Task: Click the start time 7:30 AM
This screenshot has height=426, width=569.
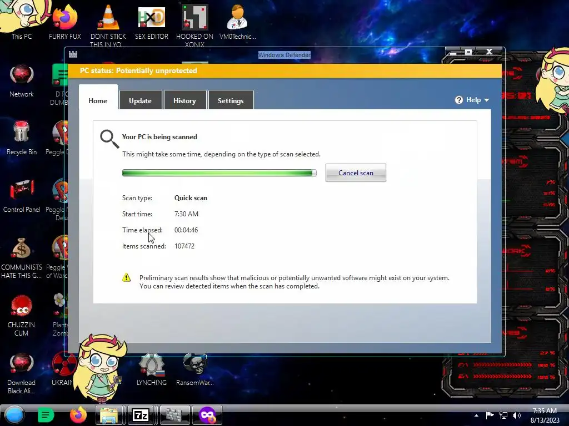Action: pos(187,214)
